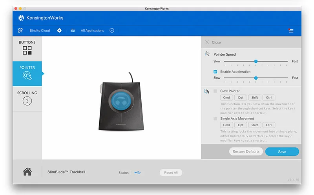Open the hamburger menu icon
Viewport: 314px width, 195px height.
coord(291,31)
